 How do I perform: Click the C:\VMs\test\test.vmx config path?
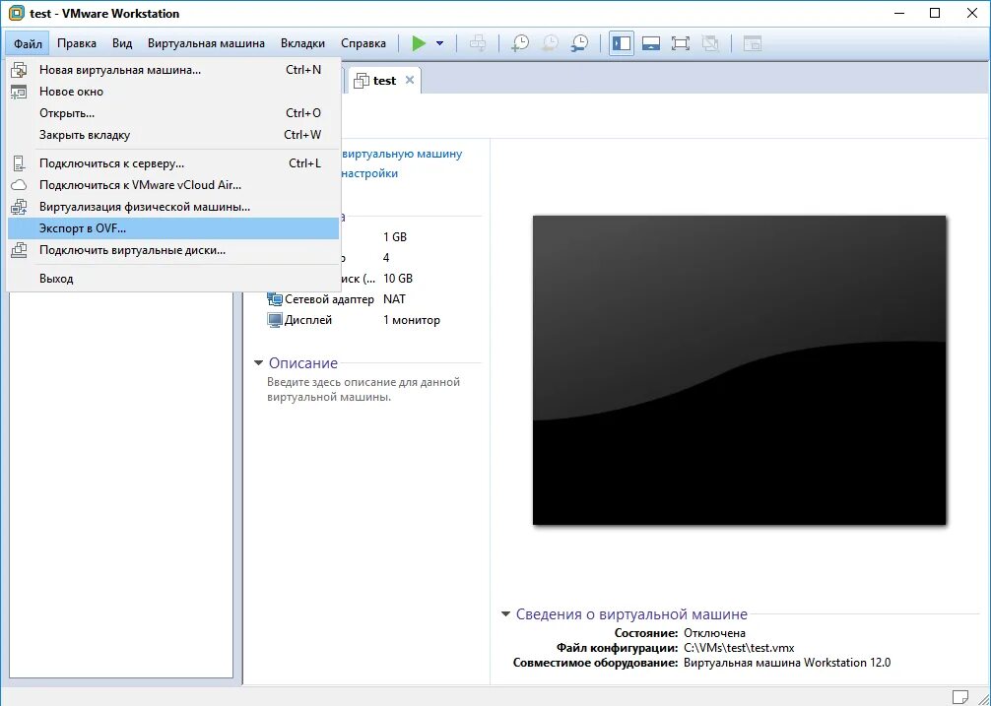pos(739,648)
